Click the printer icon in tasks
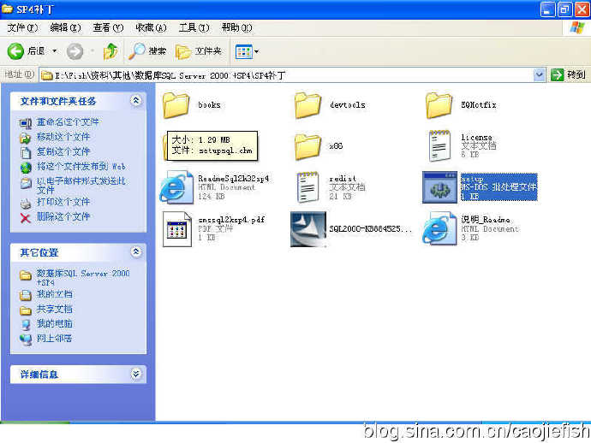 click(x=25, y=204)
